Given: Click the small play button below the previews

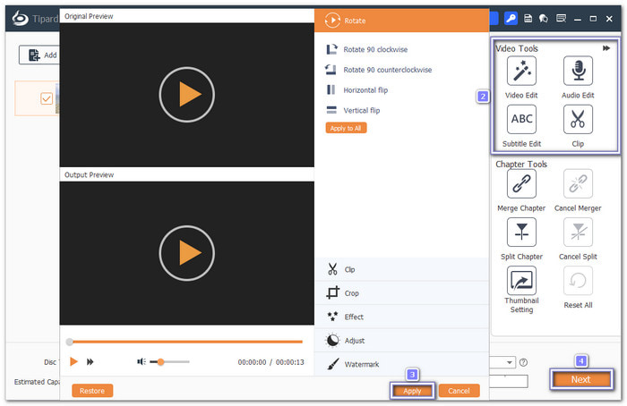Looking at the screenshot, I should click(73, 361).
